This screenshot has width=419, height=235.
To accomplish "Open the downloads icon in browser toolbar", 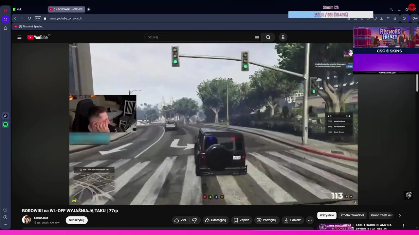I will coord(382,18).
